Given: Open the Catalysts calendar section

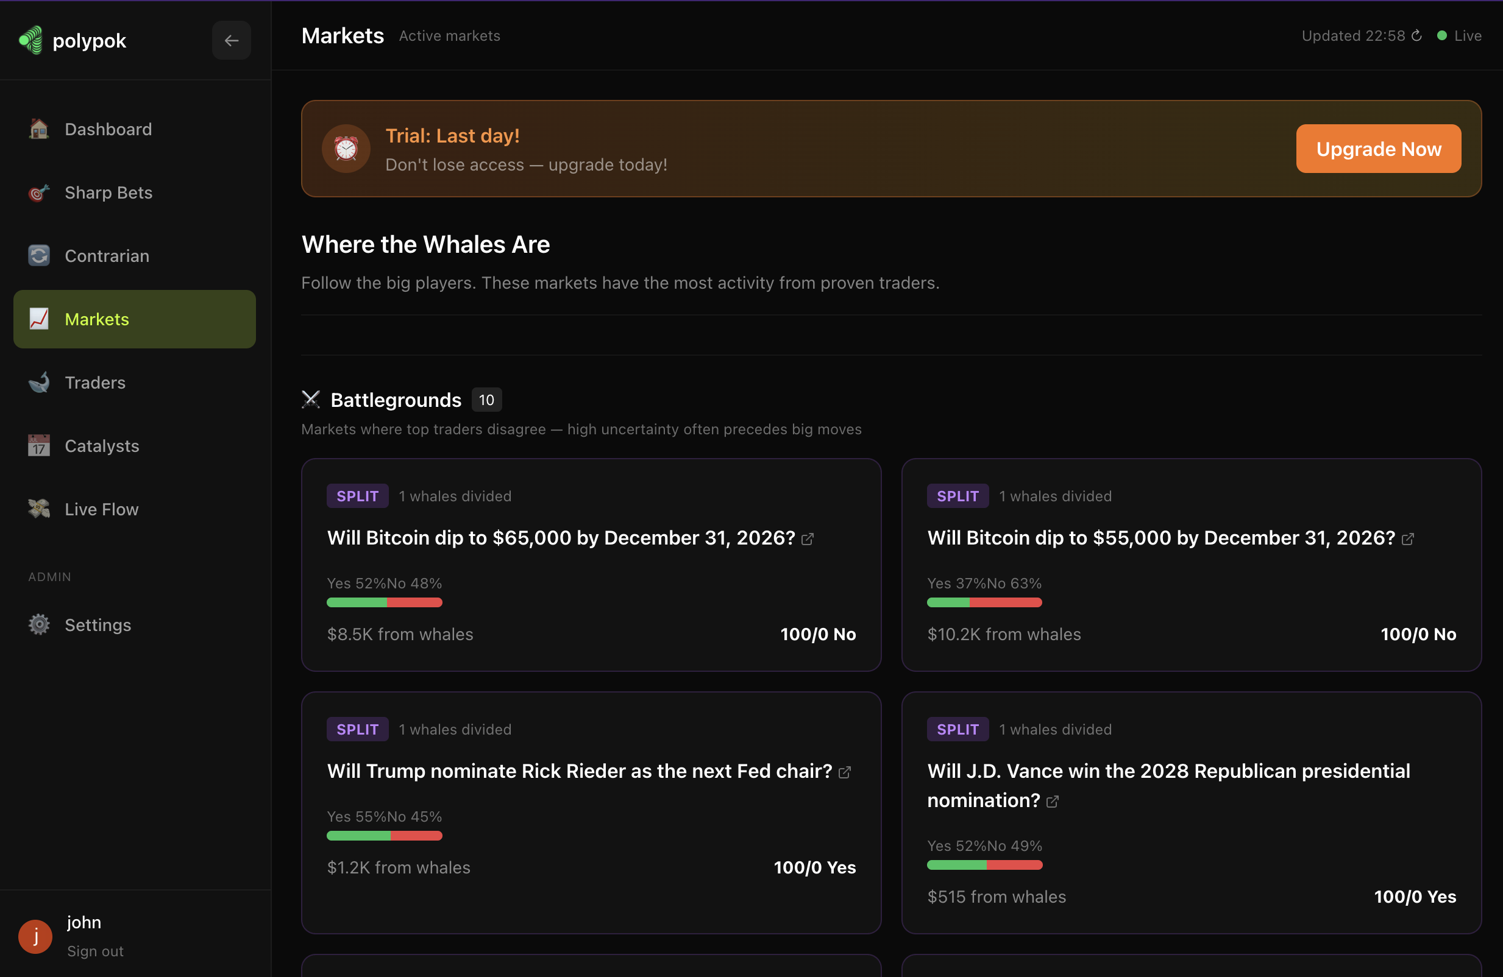Looking at the screenshot, I should click(101, 446).
